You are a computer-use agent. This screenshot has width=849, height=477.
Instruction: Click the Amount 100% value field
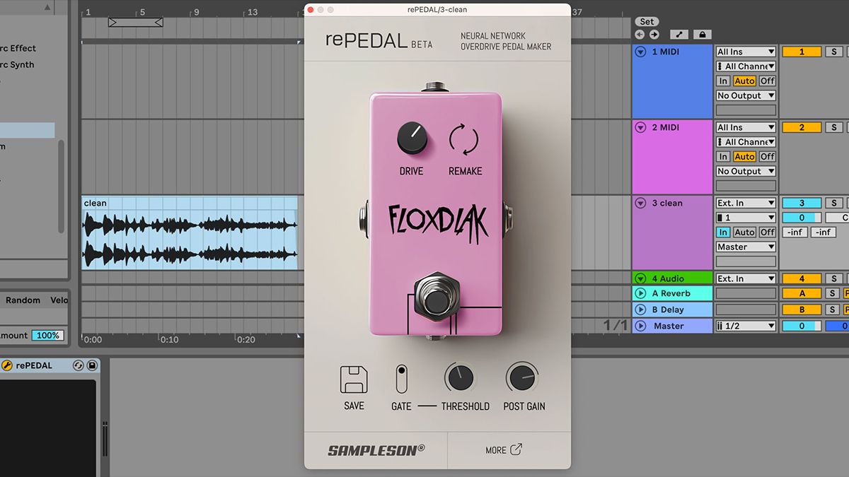point(47,335)
